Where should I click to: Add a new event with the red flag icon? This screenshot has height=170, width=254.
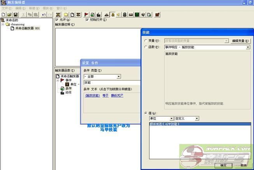pos(86,15)
